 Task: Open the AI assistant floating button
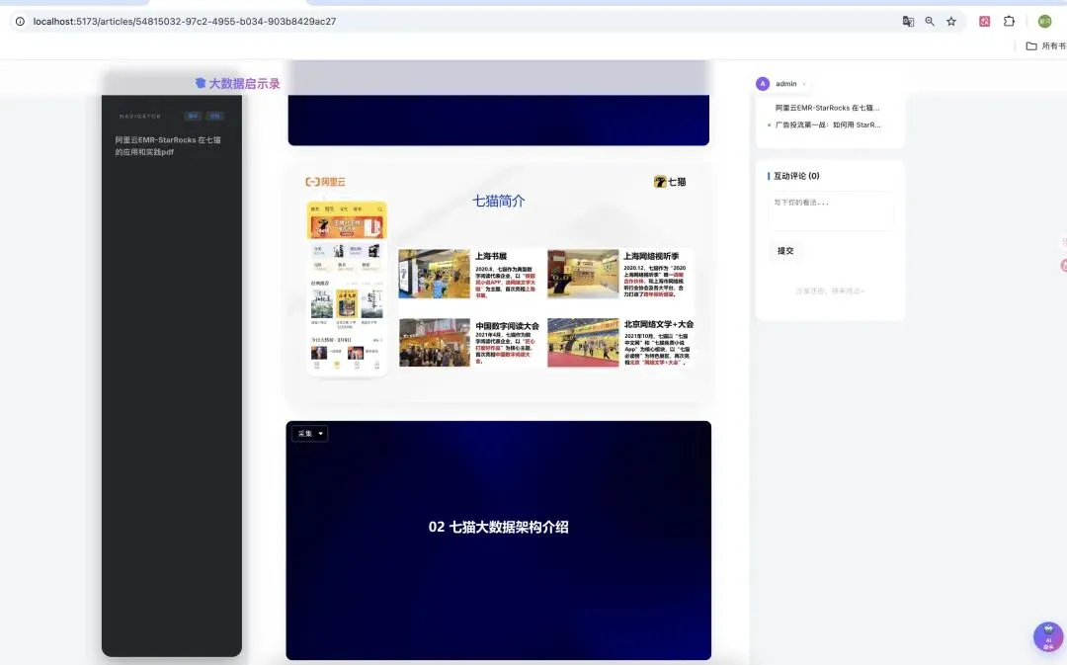pos(1048,637)
